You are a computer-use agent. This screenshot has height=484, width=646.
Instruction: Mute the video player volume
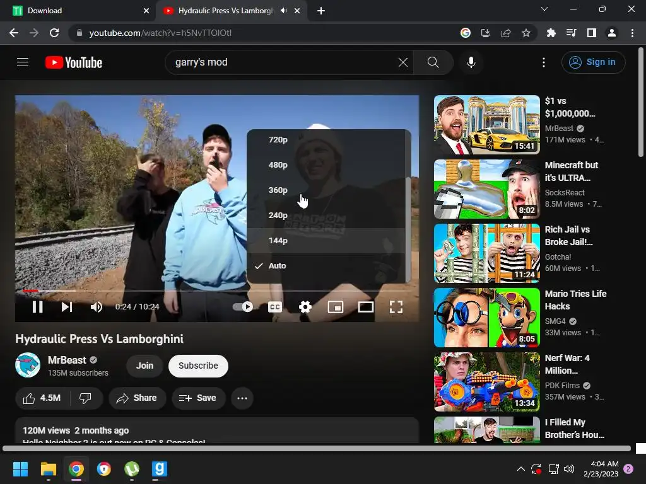97,307
